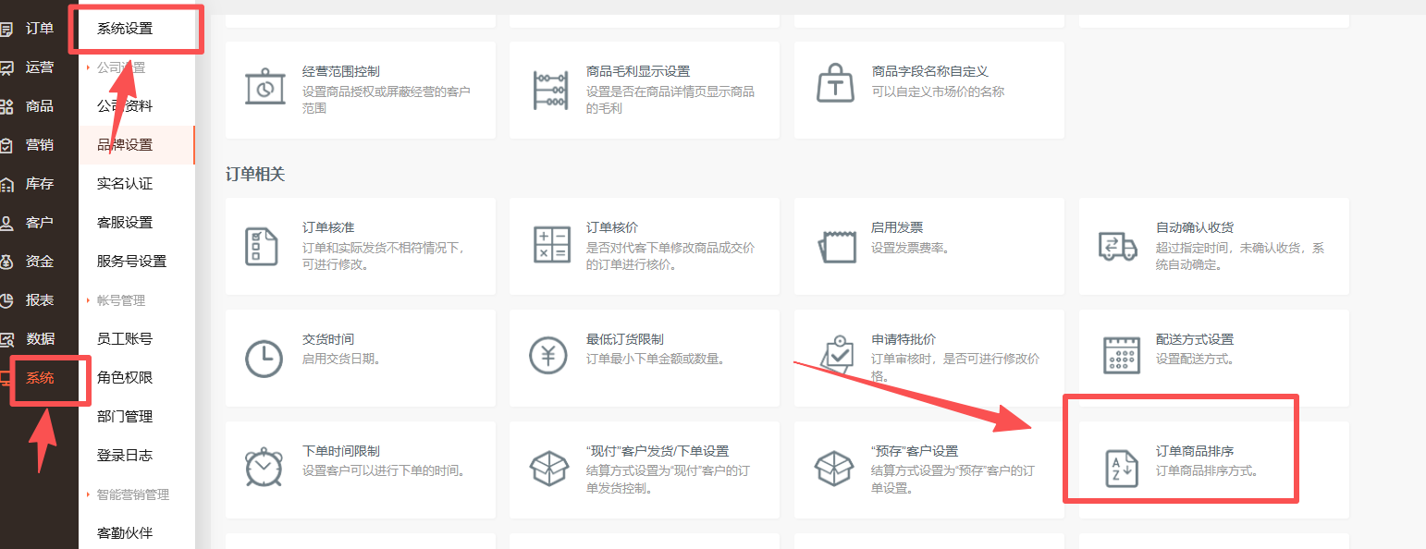Click description text 可以自定义市场价的名称
This screenshot has height=549, width=1426.
pos(938,91)
